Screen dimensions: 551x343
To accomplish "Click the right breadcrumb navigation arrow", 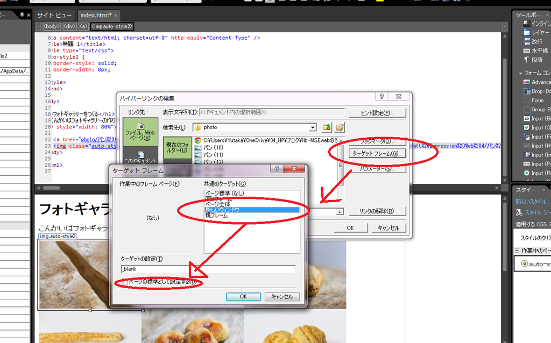I will 505,26.
